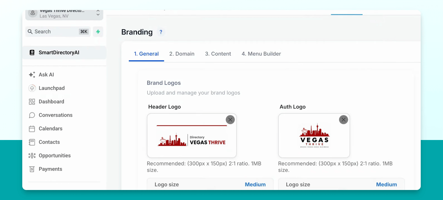This screenshot has height=200, width=443.
Task: Click the SmartDirectoryAI sidebar icon
Action: pyautogui.click(x=32, y=52)
